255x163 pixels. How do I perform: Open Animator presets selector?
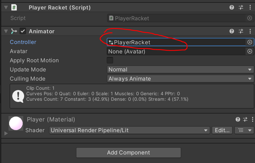coord(241,31)
